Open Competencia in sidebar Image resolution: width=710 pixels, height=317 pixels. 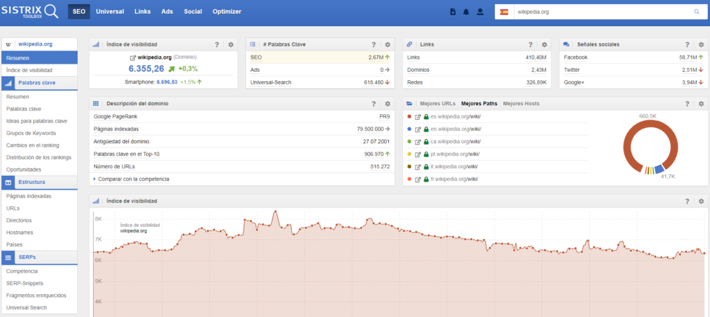coord(22,271)
